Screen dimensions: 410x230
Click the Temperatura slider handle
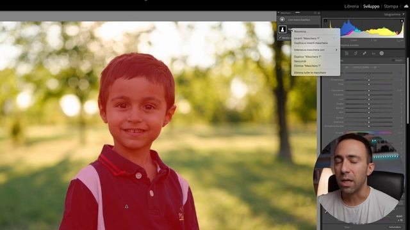369,80
